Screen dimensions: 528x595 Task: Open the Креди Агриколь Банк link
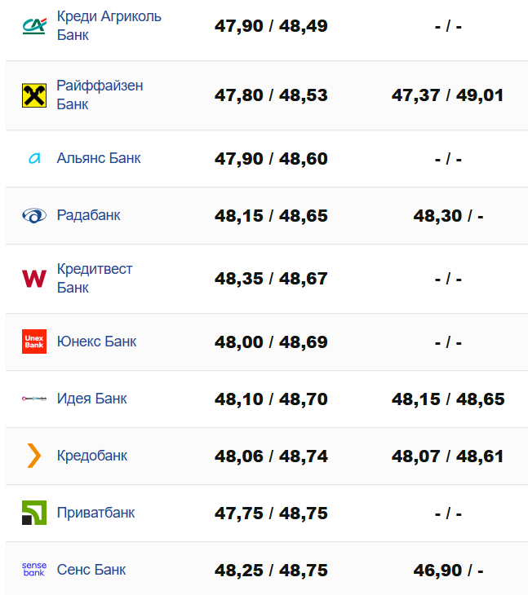click(109, 26)
